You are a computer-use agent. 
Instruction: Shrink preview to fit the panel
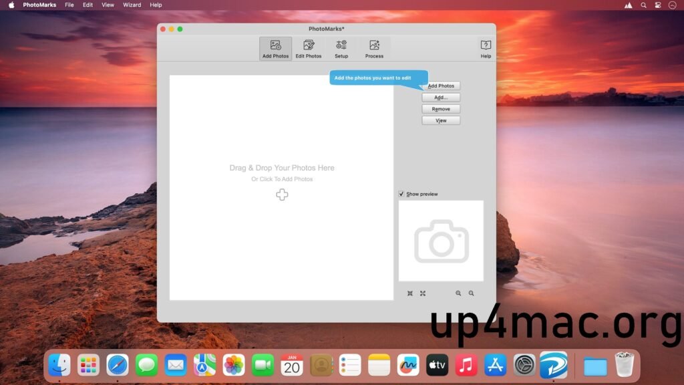coord(410,293)
